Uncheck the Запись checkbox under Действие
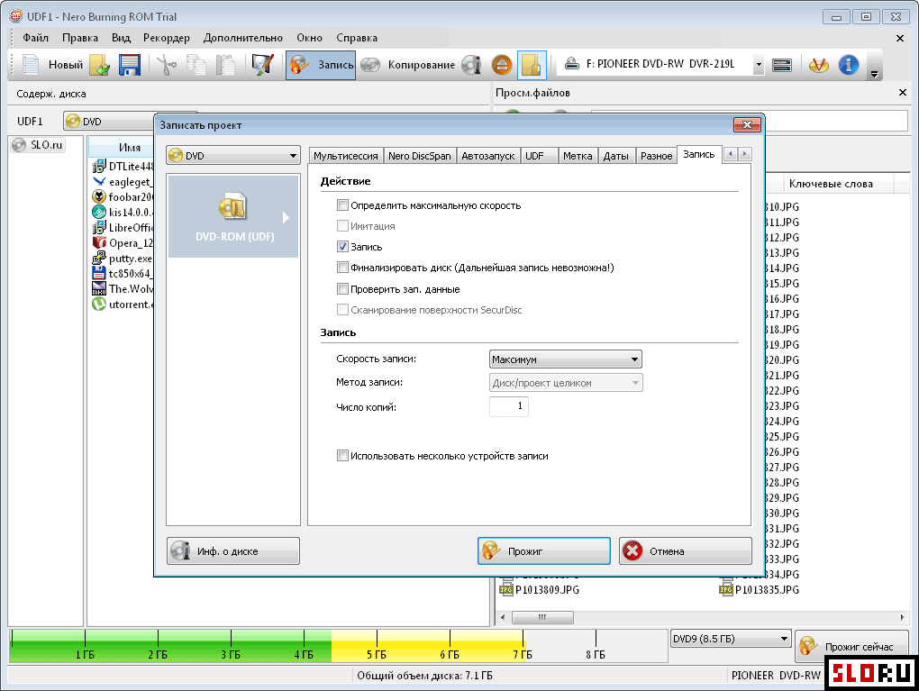919x691 pixels. (342, 247)
